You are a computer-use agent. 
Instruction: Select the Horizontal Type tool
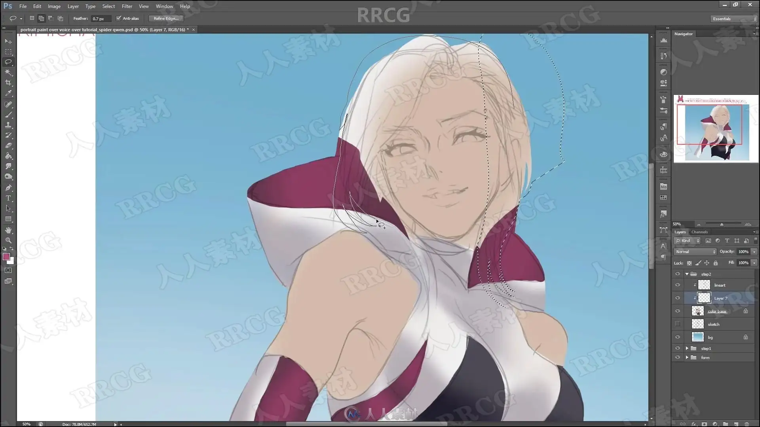coord(8,198)
